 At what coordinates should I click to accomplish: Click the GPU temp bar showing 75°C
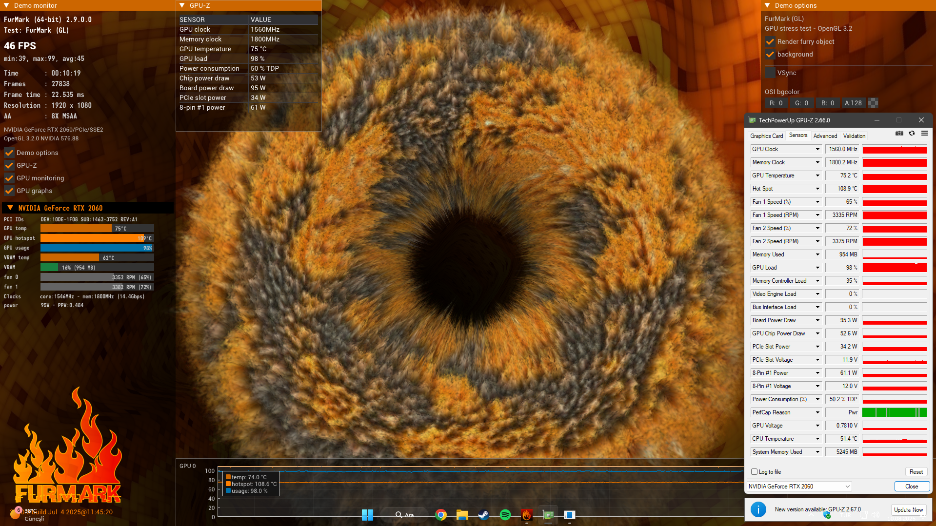pos(97,228)
